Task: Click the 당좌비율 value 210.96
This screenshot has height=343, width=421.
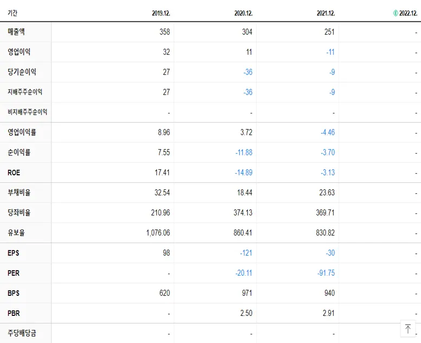Action: point(161,213)
